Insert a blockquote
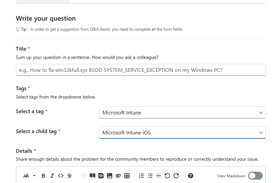The image size is (274, 183). coord(92,176)
